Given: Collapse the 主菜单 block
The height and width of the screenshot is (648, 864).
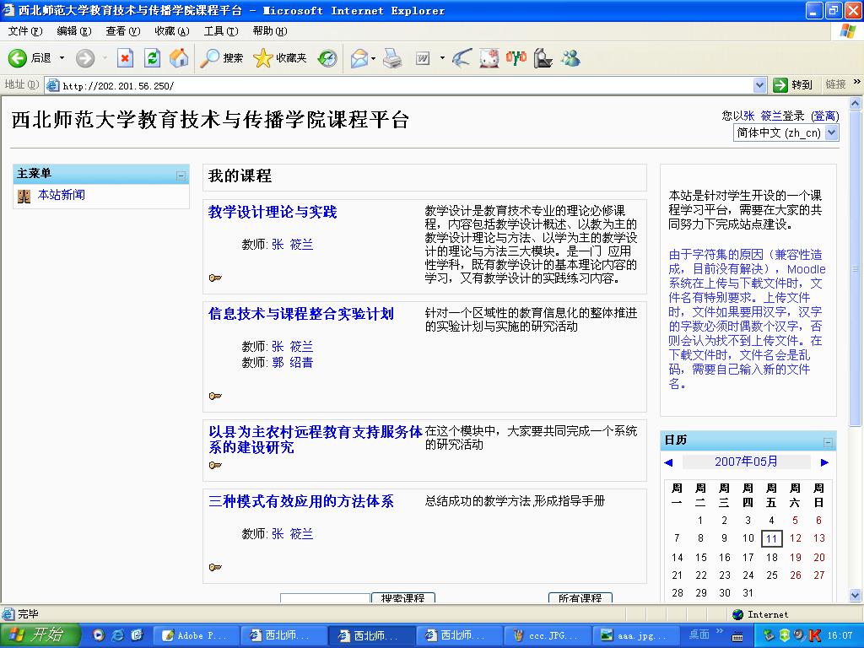Looking at the screenshot, I should 181,175.
